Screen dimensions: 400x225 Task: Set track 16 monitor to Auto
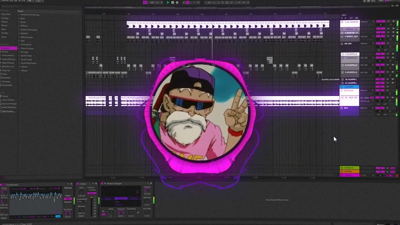[366, 98]
